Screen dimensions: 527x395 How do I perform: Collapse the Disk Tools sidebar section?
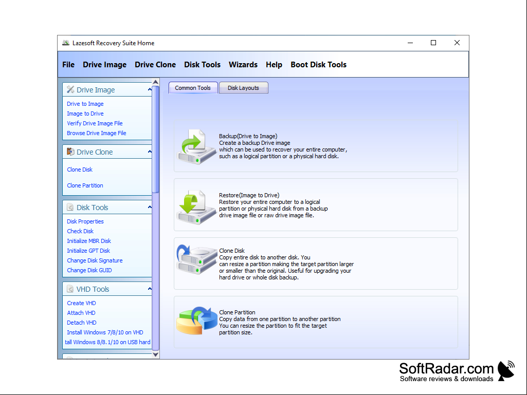click(x=150, y=207)
